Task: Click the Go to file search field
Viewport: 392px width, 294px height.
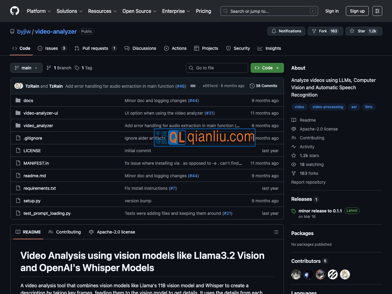Action: (x=217, y=68)
